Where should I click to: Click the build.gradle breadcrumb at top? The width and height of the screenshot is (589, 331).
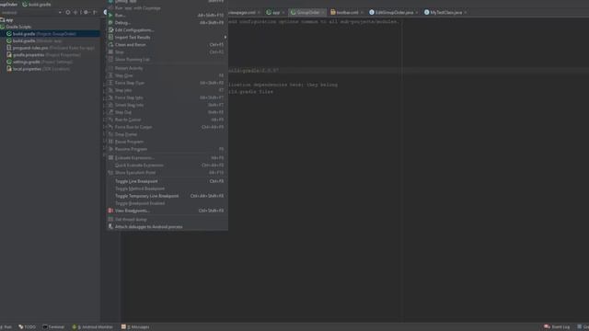37,4
